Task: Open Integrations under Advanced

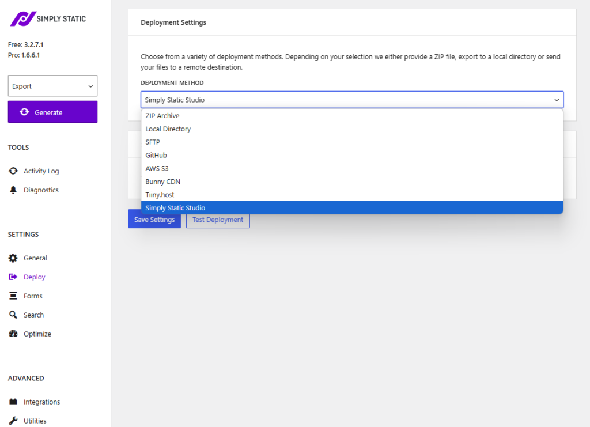Action: 41,402
